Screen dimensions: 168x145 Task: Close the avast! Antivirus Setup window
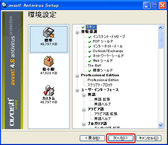tap(162, 6)
